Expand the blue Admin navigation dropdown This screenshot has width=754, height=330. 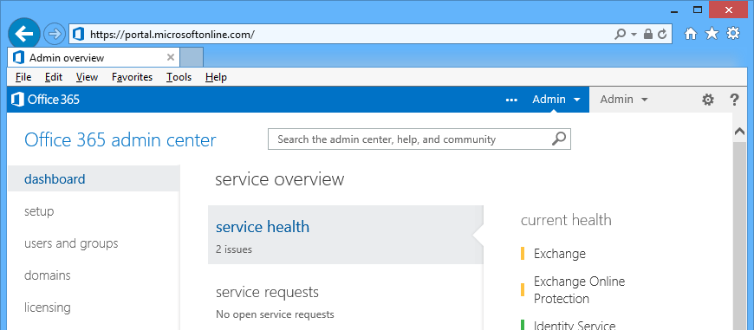coord(556,100)
